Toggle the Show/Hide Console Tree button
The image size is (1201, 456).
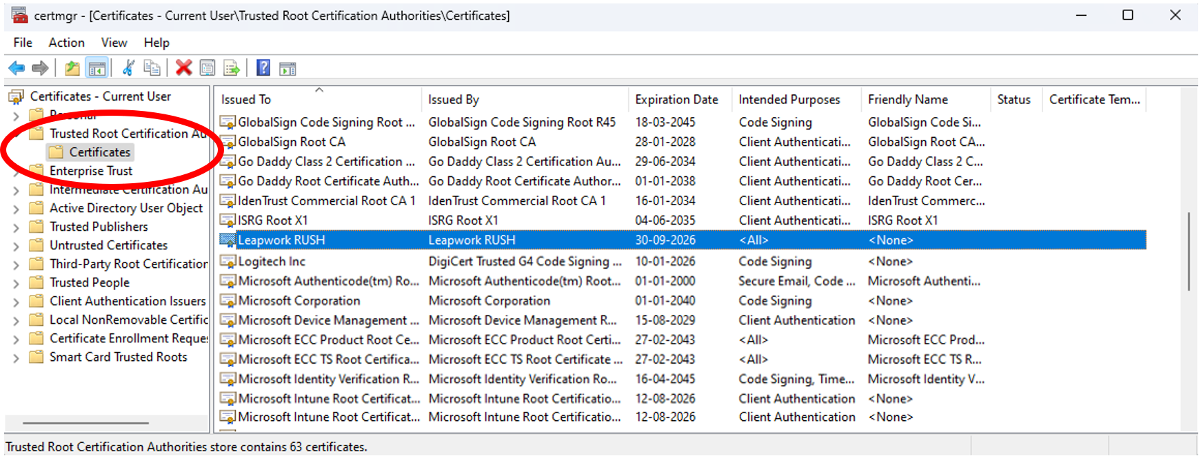tap(97, 68)
